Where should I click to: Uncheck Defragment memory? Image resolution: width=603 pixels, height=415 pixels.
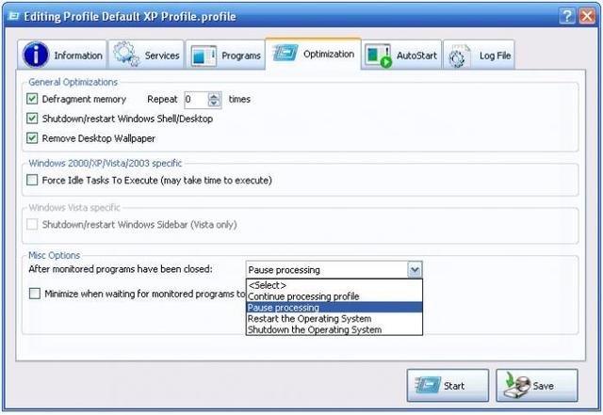tap(32, 99)
